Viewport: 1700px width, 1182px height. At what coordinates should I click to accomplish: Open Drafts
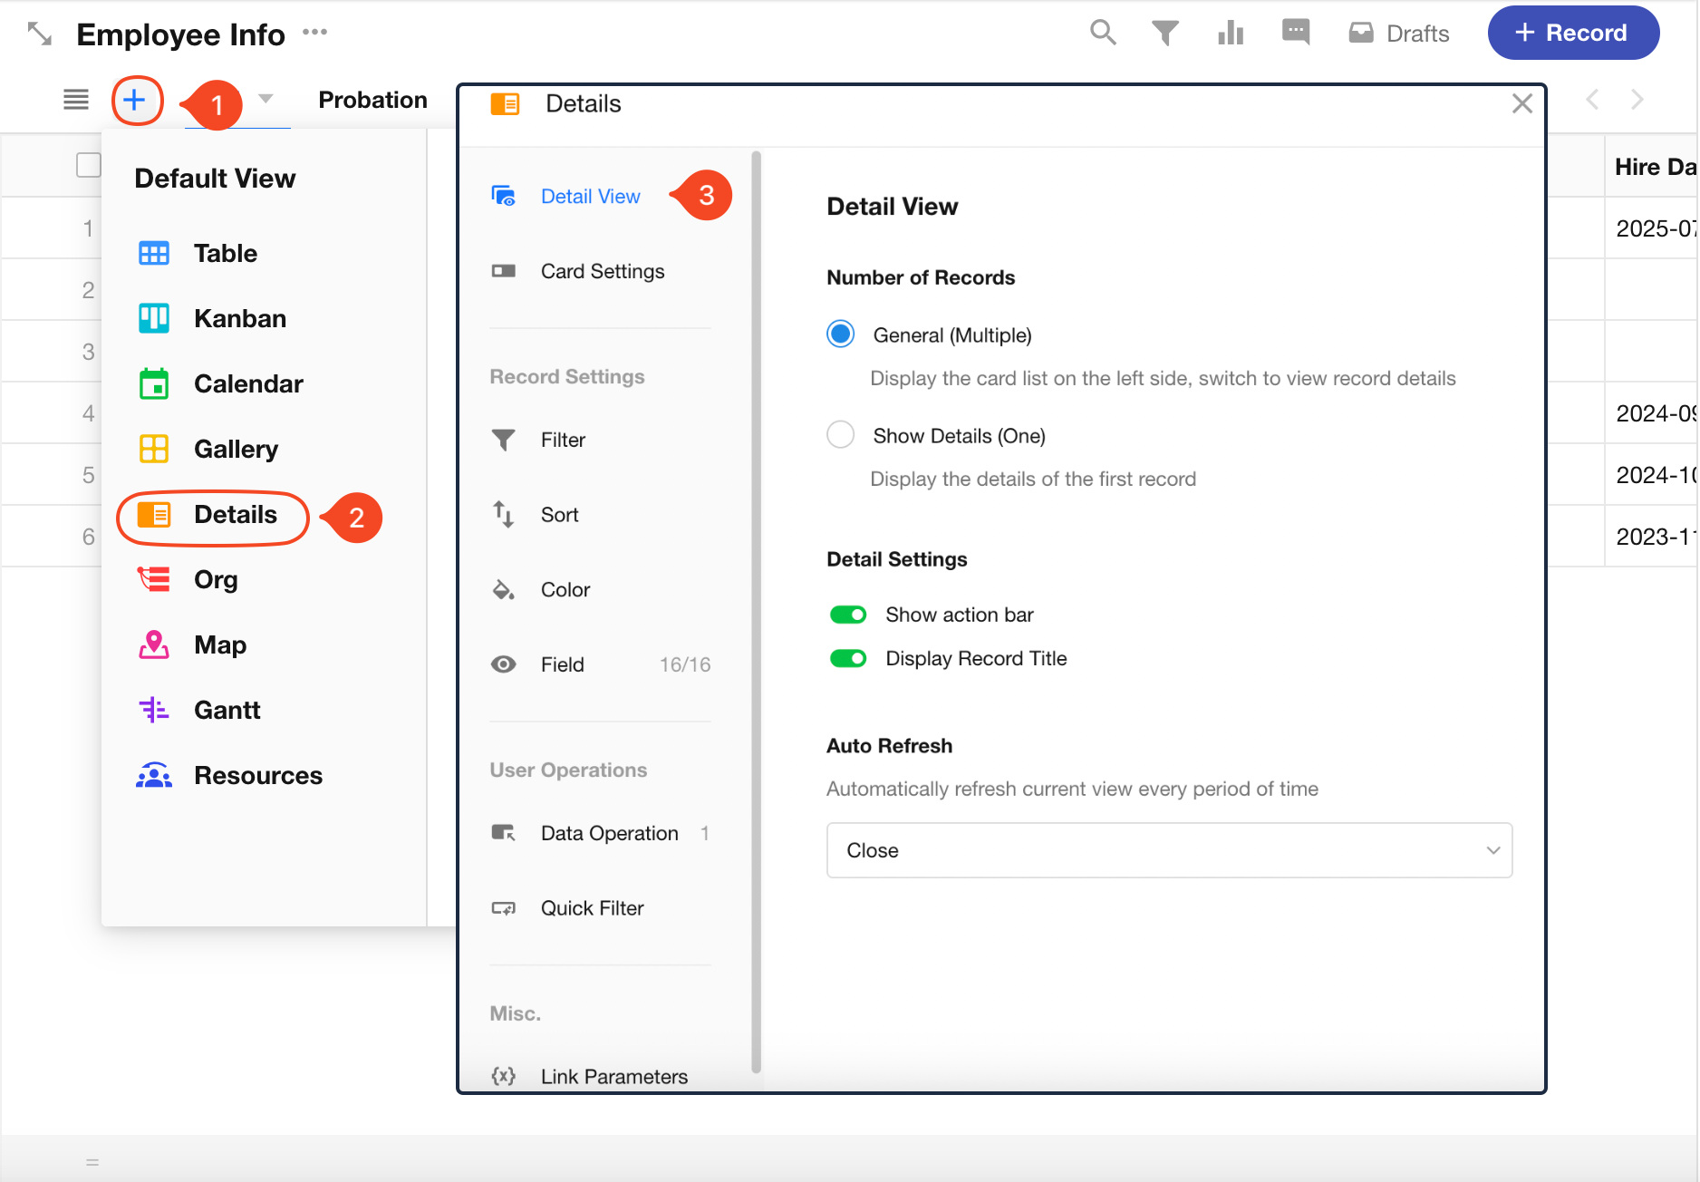click(1399, 34)
